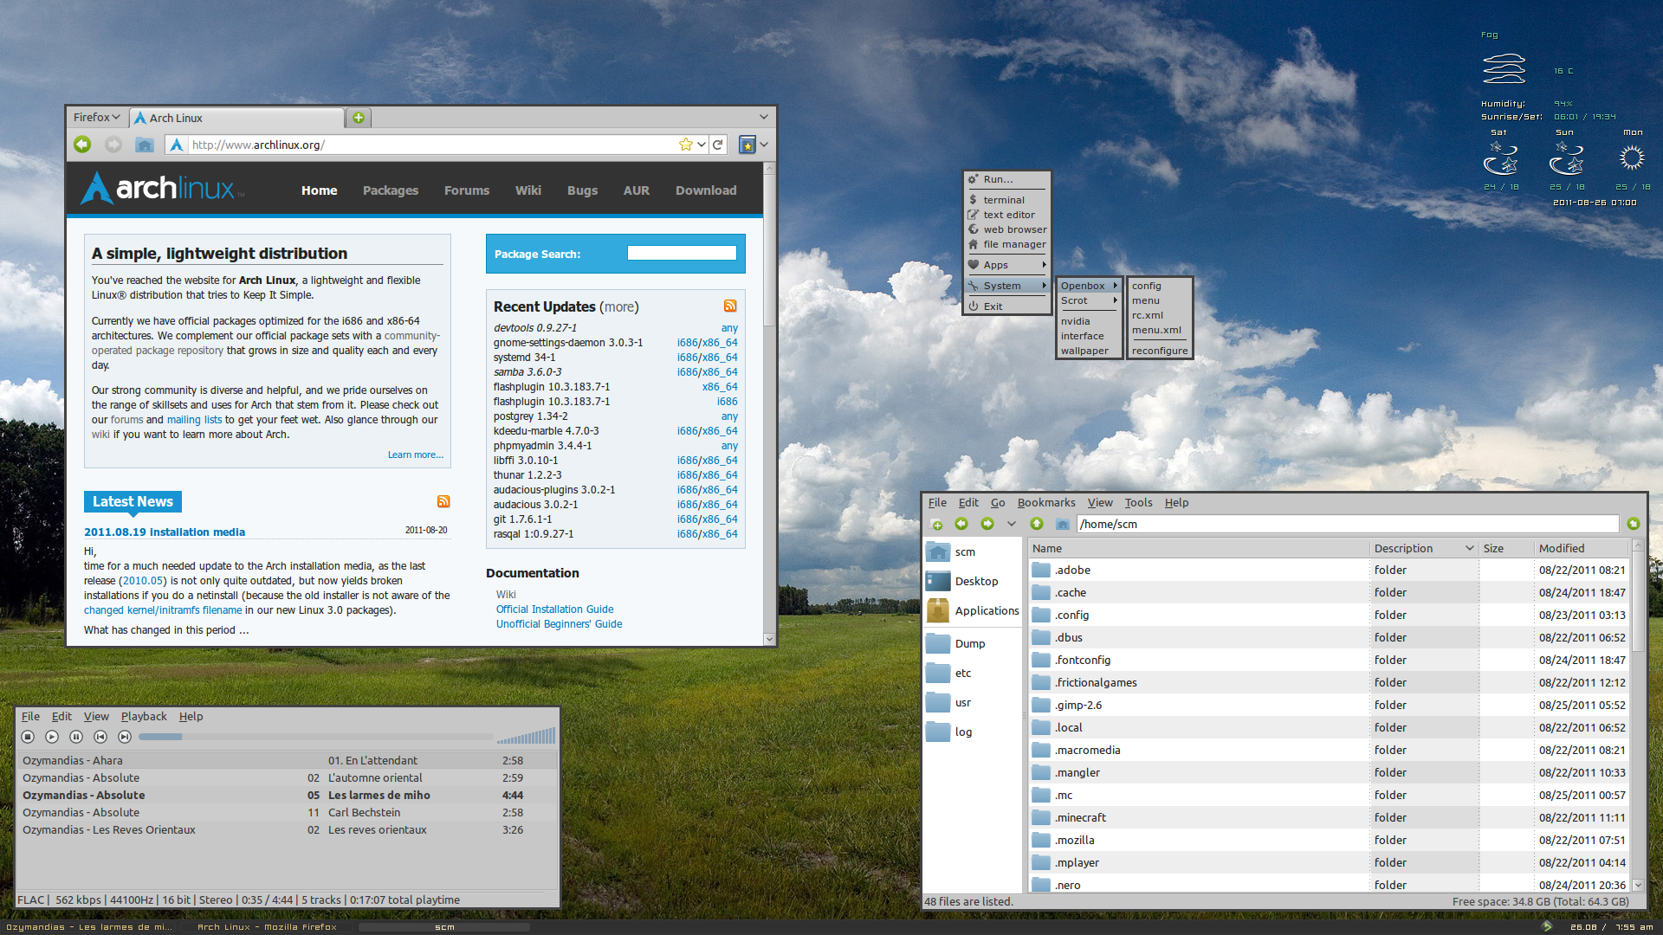Skip to next track in music player
1663x935 pixels.
(x=125, y=737)
